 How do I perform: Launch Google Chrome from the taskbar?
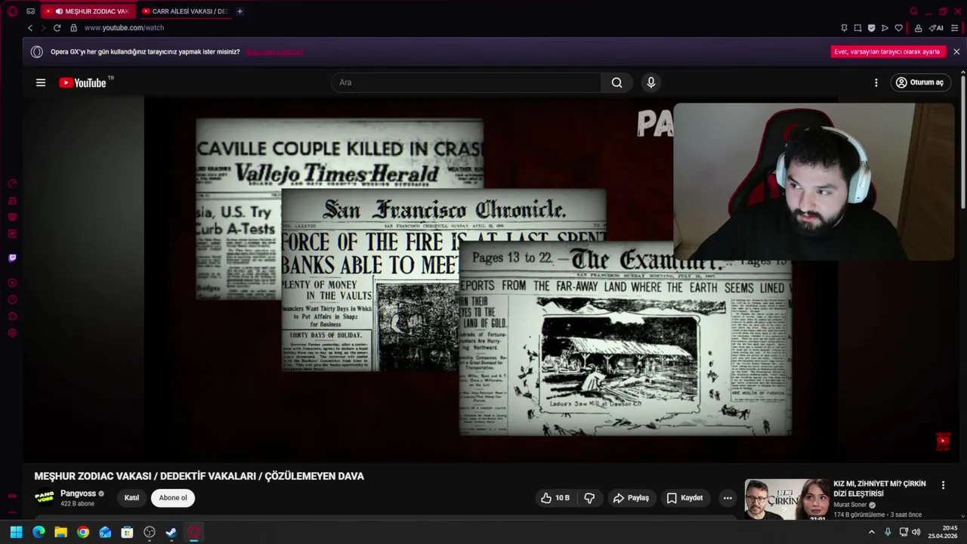tap(83, 532)
